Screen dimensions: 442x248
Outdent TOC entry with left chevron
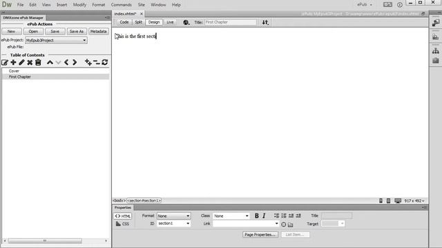[x=66, y=63]
